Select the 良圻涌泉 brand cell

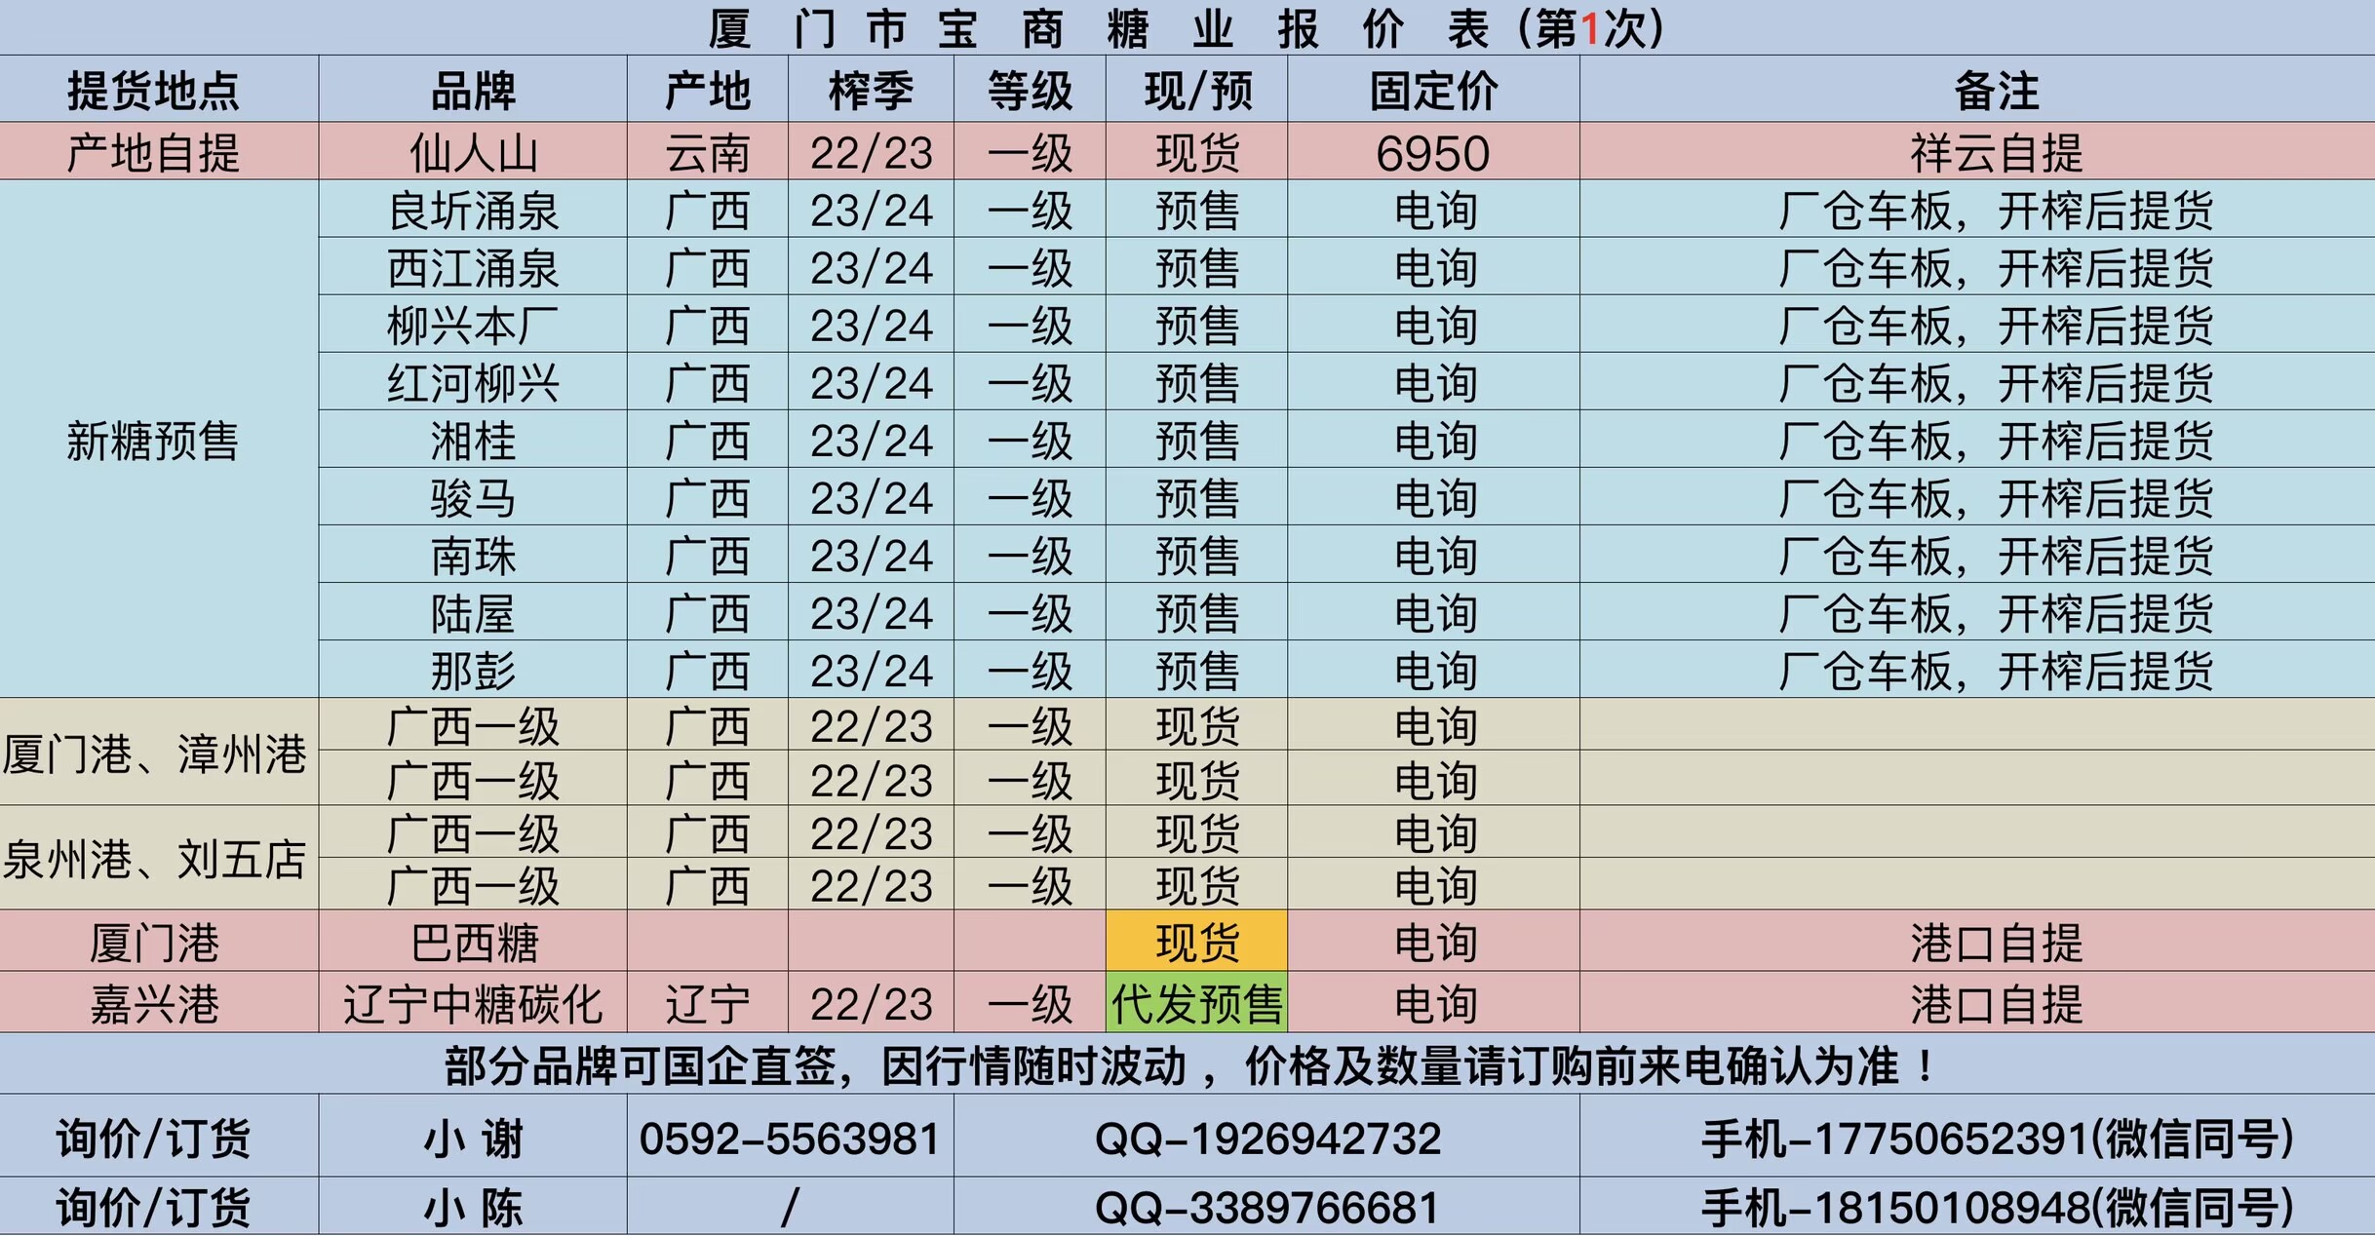click(x=473, y=210)
